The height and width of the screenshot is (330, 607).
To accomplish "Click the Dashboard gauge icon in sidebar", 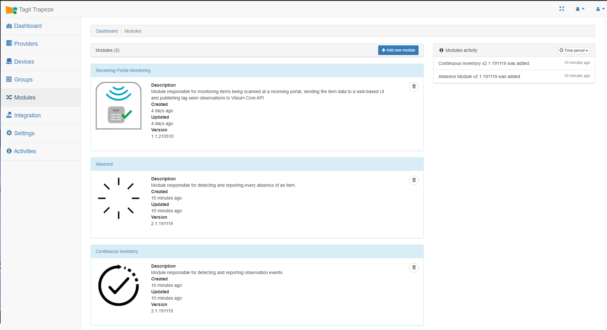I will pos(9,26).
